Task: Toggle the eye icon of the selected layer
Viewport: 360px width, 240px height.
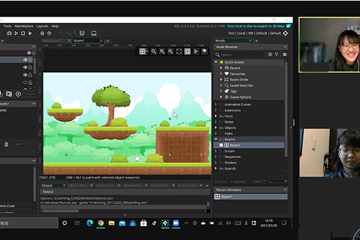Action: coord(25,60)
